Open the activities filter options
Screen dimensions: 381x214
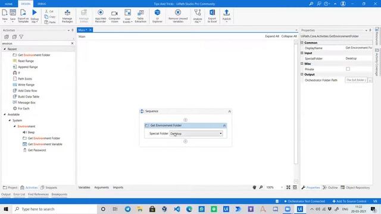21,37
